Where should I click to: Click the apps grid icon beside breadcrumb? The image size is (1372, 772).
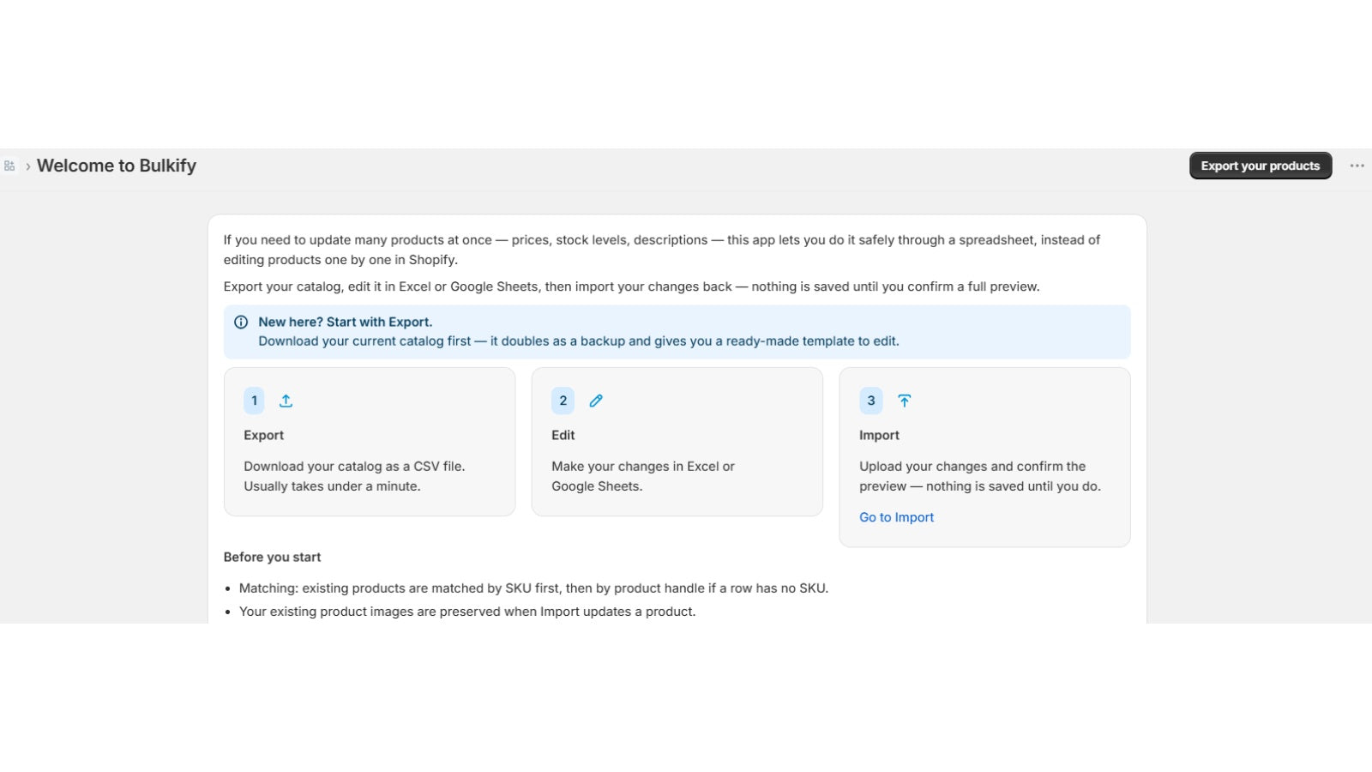pyautogui.click(x=9, y=166)
